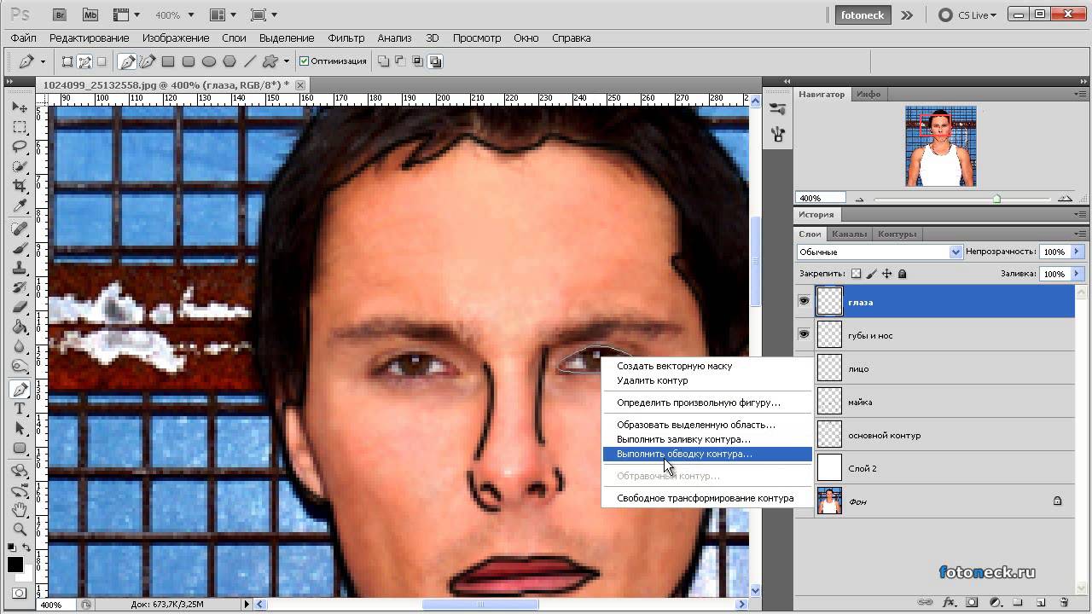Select the Lasso tool
Viewport: 1092px width, 614px height.
[19, 147]
